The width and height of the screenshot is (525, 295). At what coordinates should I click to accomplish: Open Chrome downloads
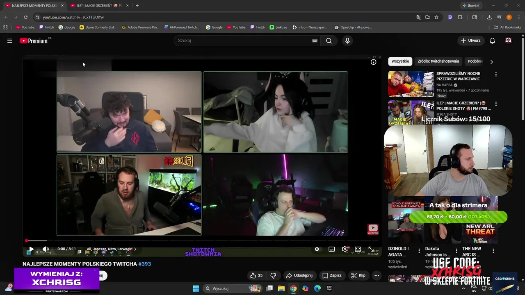tap(489, 17)
